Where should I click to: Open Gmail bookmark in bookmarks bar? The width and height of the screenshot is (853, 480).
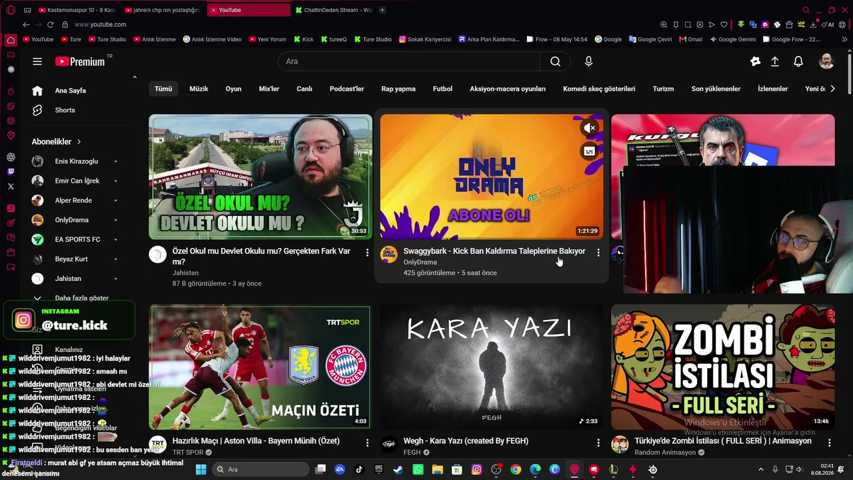pyautogui.click(x=691, y=39)
